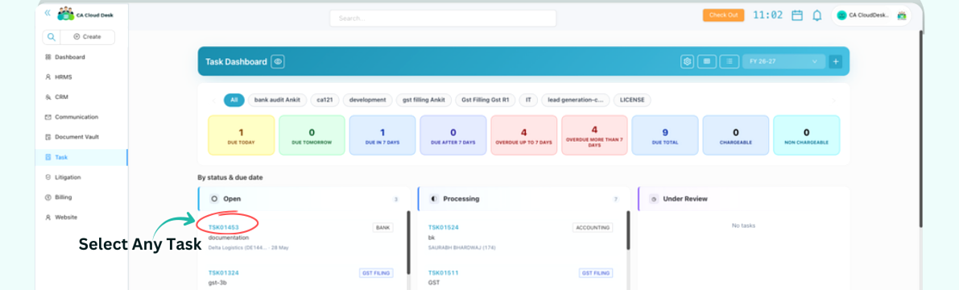
Task: Click the Dashboard grid icon in sidebar
Action: (x=48, y=57)
